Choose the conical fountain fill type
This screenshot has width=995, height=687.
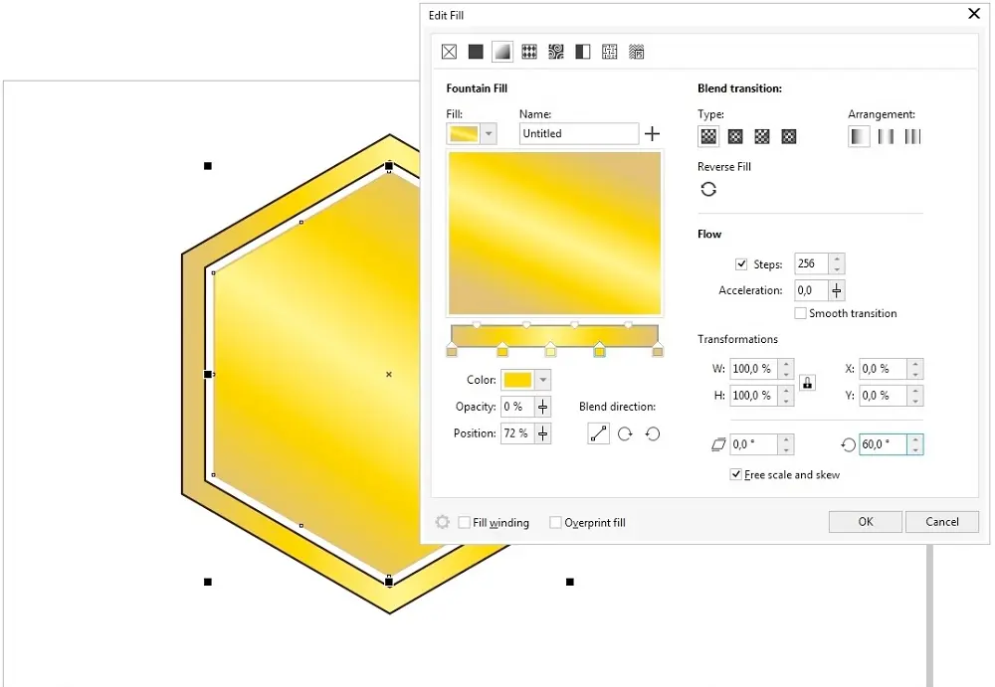pyautogui.click(x=762, y=136)
